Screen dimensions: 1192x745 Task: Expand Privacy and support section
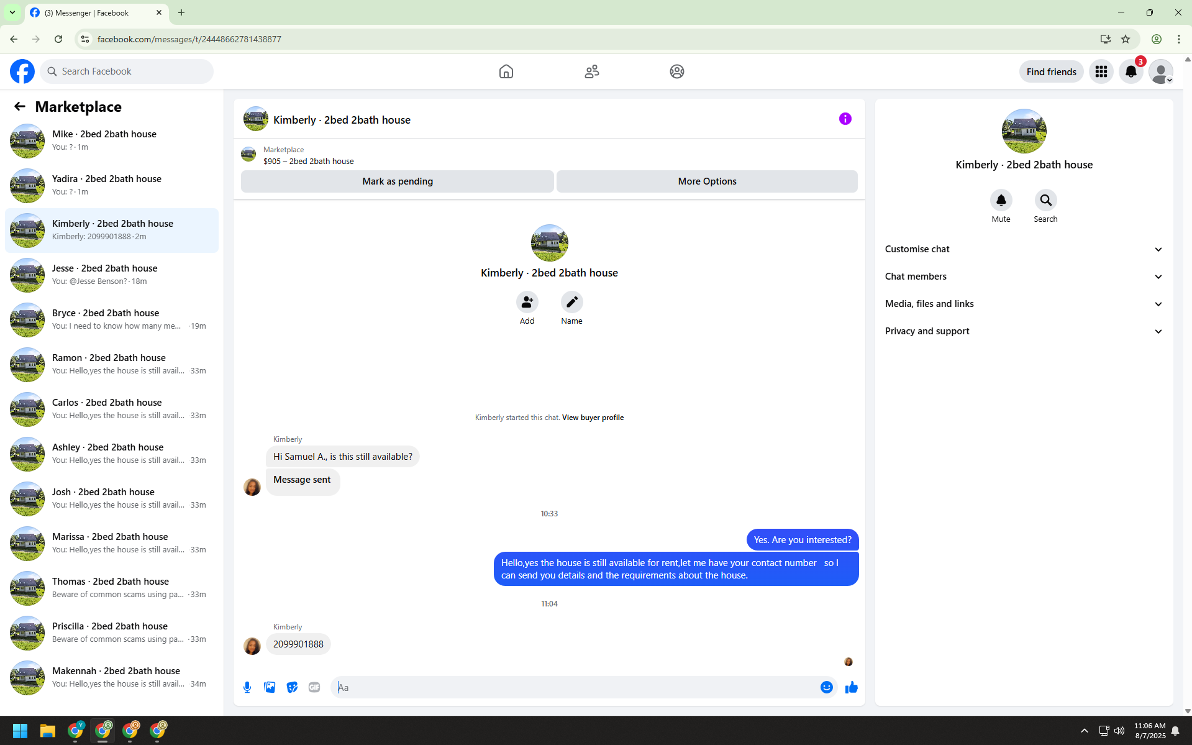point(1024,331)
